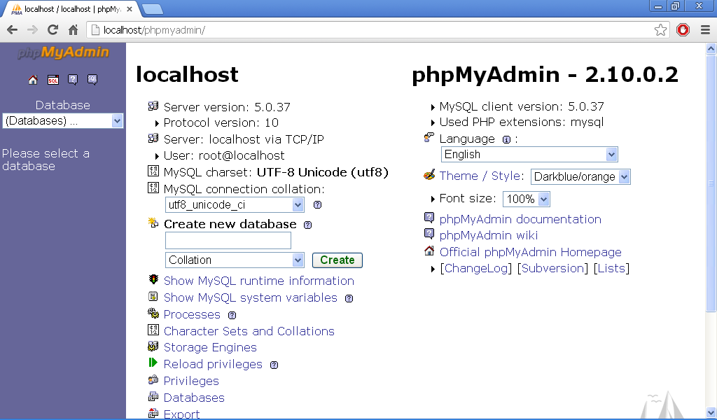Image resolution: width=717 pixels, height=420 pixels.
Task: Open the Theme dropdown showing Darkblue/orange
Action: tap(580, 177)
